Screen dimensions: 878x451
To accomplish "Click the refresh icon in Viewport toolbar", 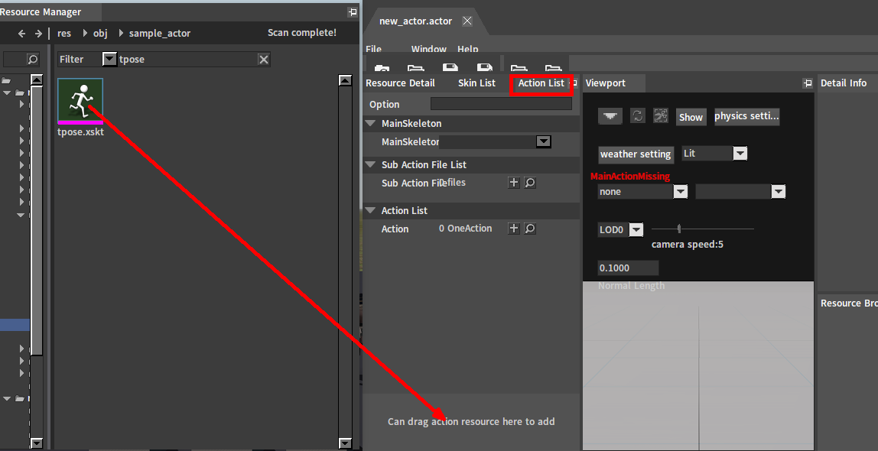I will click(637, 115).
